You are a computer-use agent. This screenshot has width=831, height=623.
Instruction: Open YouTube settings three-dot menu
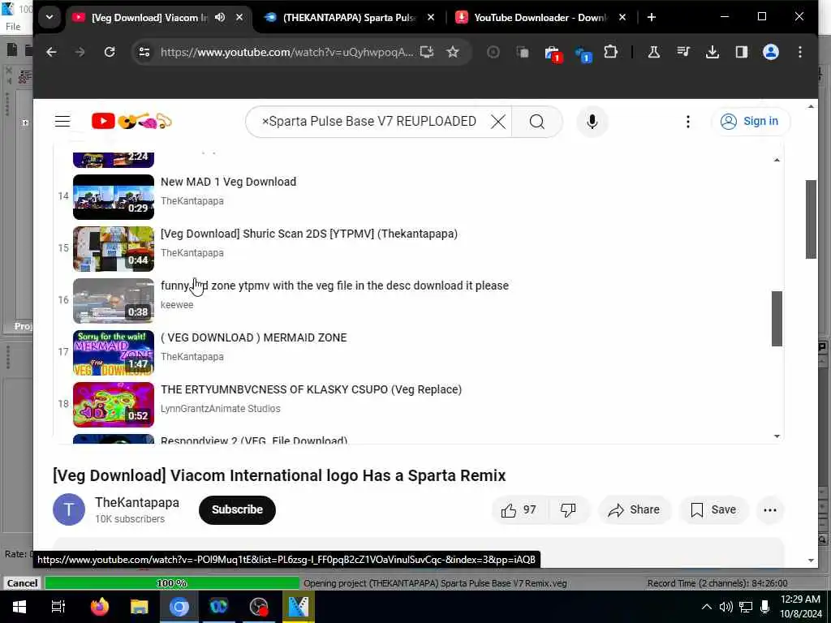pos(688,122)
